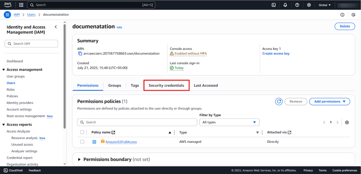Screen dimensions: 361x174
Task: Click the Search IAM field
Action: pos(31,43)
